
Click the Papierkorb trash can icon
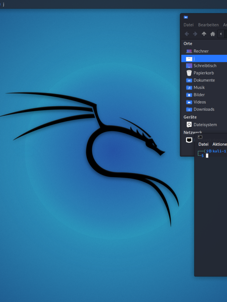click(189, 73)
